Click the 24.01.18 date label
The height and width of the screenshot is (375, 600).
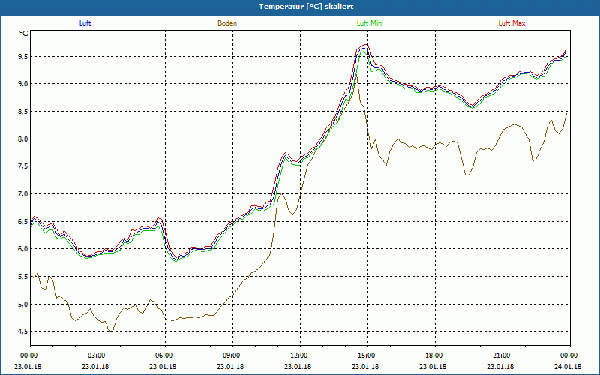(x=568, y=367)
